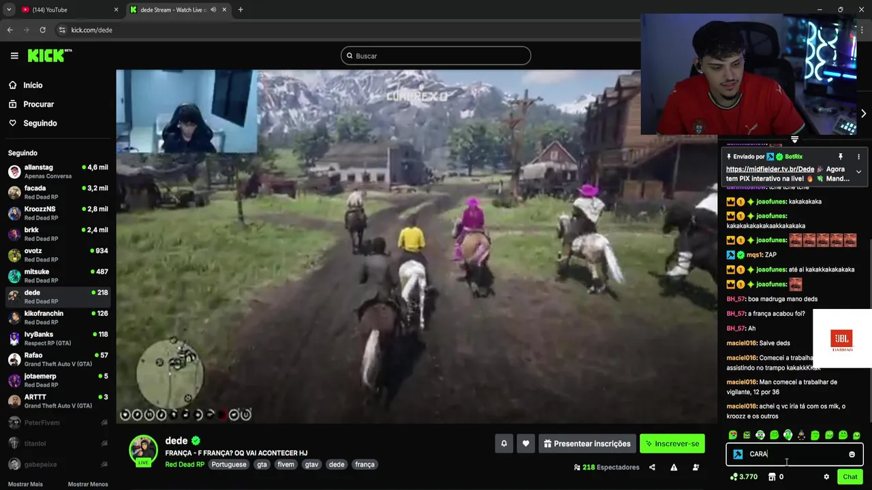Open IvyBanks channel in sidebar
Screen dimensions: 872x490
point(58,338)
